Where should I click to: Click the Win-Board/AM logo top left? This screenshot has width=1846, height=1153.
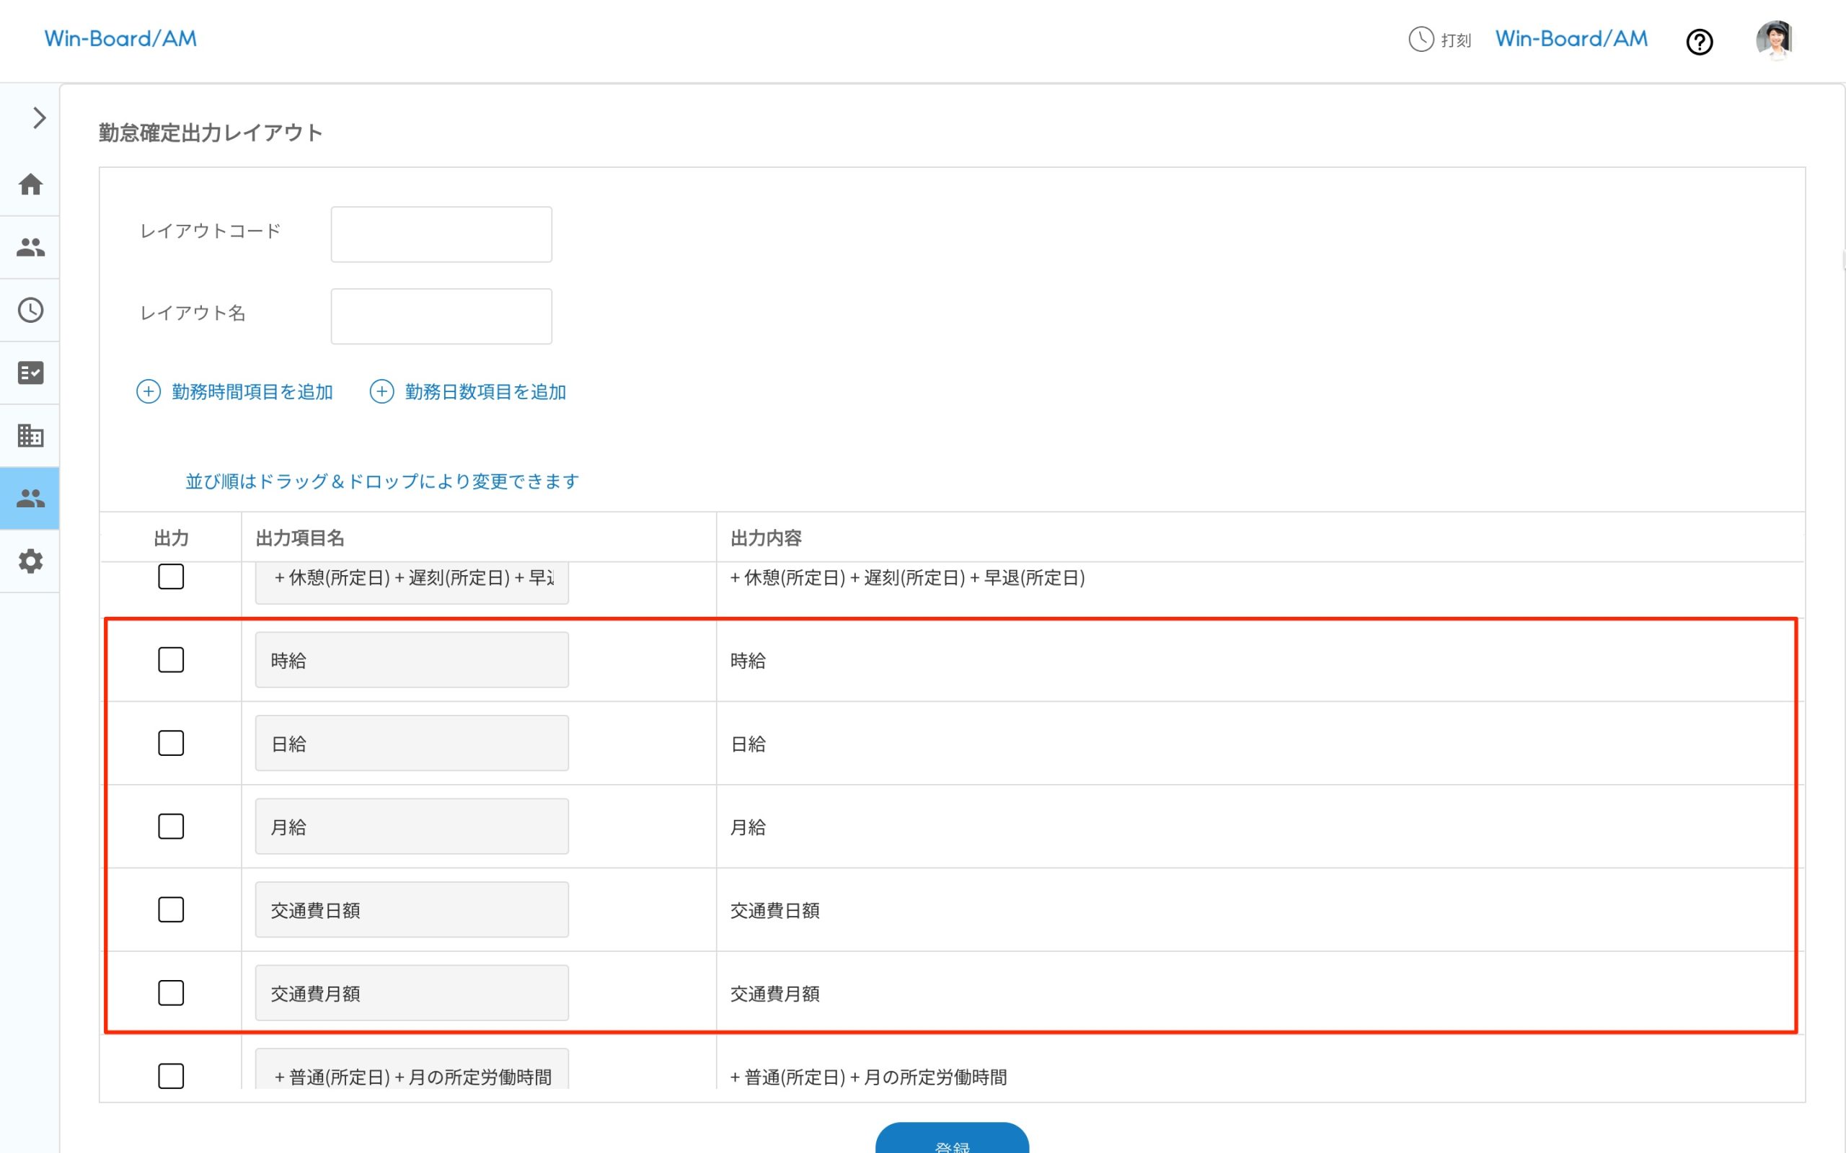[120, 38]
